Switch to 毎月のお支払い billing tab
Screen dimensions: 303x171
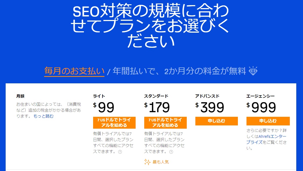(74, 71)
